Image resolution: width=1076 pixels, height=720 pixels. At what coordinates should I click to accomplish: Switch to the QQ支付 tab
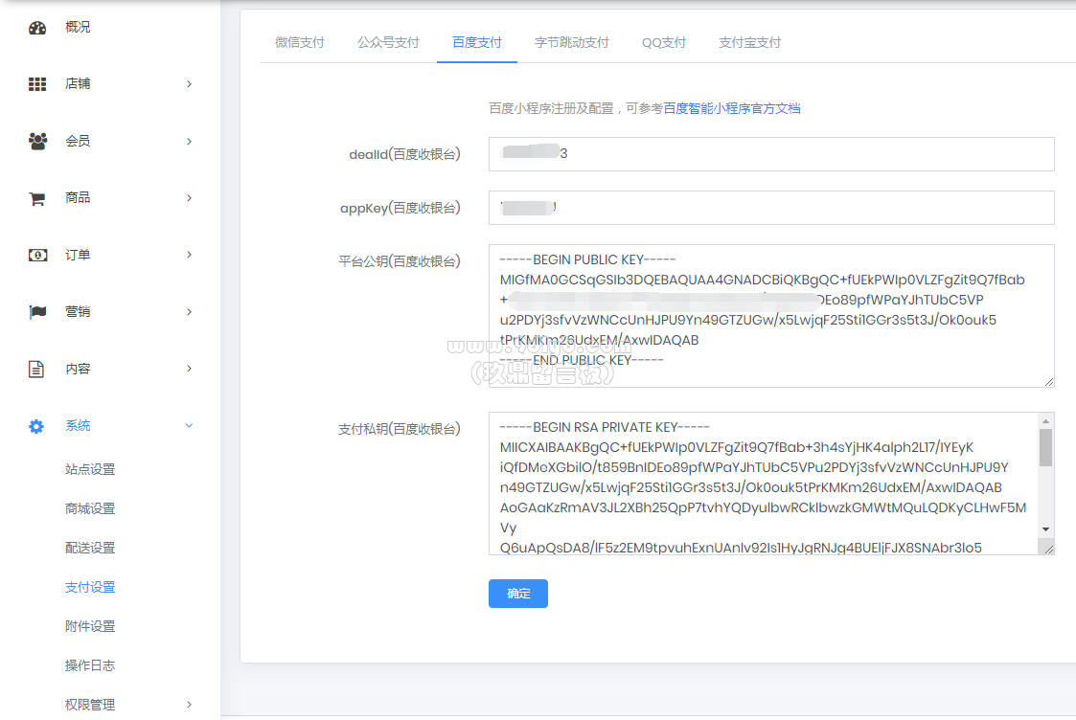pos(664,42)
